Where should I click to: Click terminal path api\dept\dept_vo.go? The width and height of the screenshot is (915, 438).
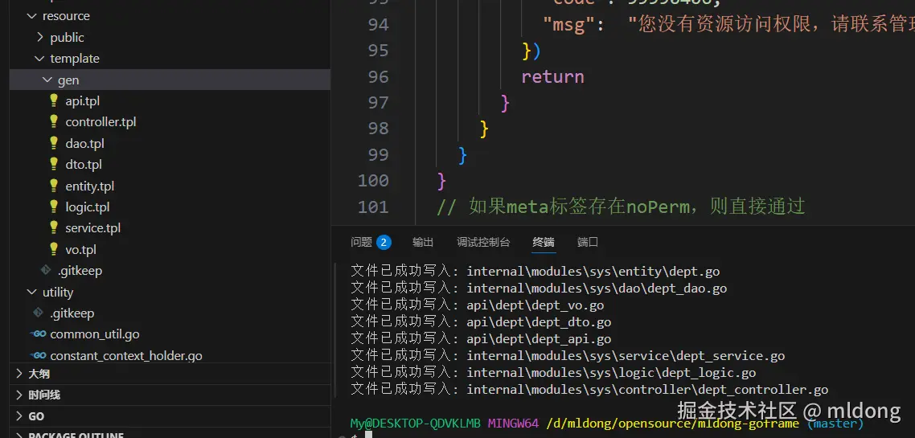click(535, 305)
